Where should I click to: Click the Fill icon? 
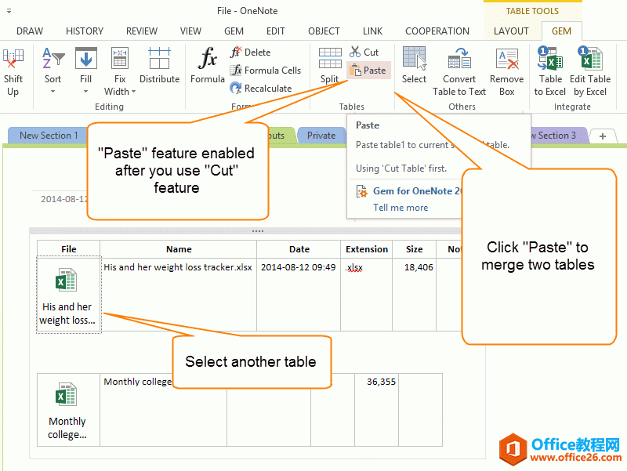86,58
